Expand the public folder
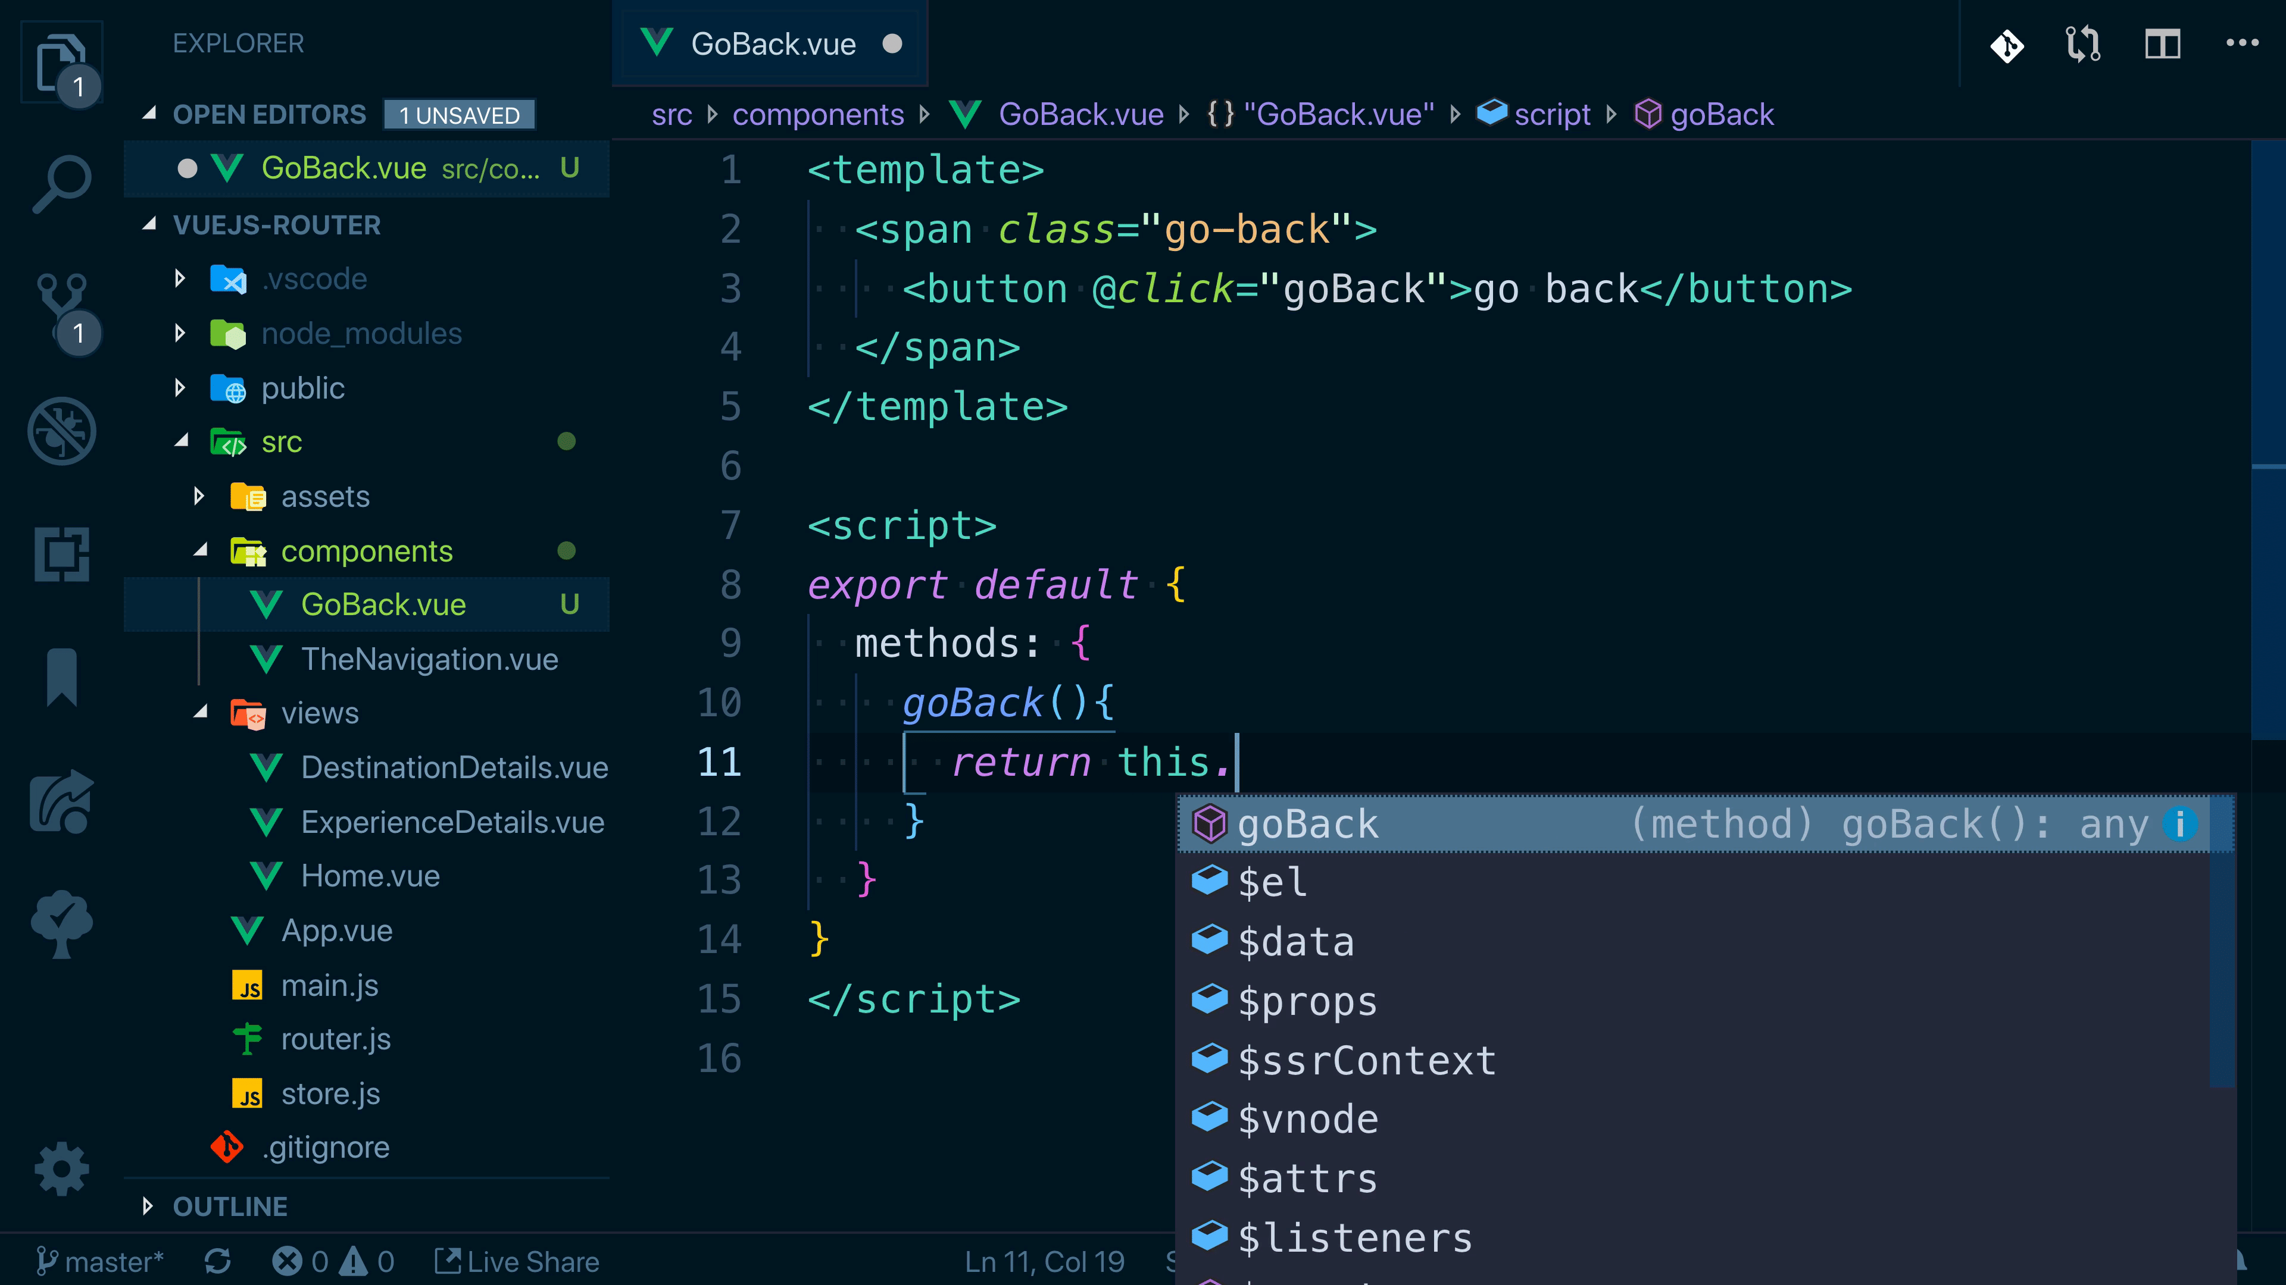The width and height of the screenshot is (2286, 1285). click(180, 387)
